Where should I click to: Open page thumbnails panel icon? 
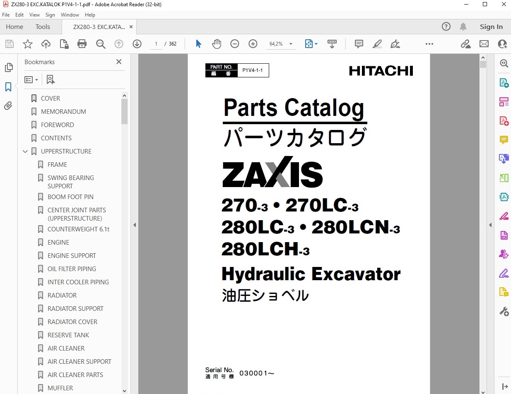click(x=8, y=67)
